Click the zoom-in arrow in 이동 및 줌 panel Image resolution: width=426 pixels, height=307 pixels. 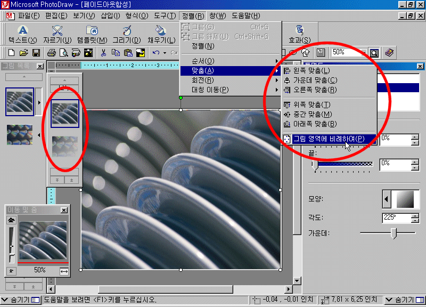(x=11, y=220)
